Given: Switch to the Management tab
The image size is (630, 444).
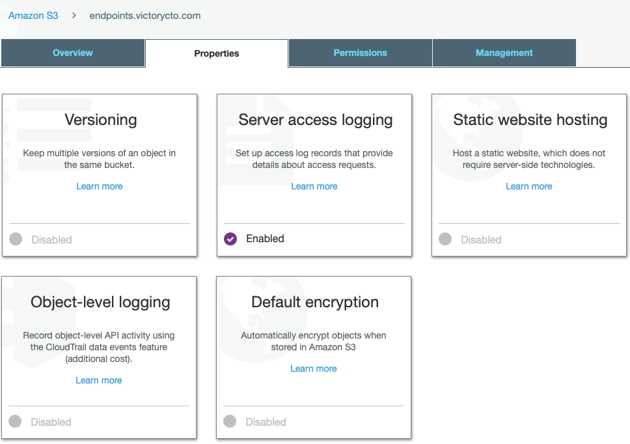Looking at the screenshot, I should 504,53.
